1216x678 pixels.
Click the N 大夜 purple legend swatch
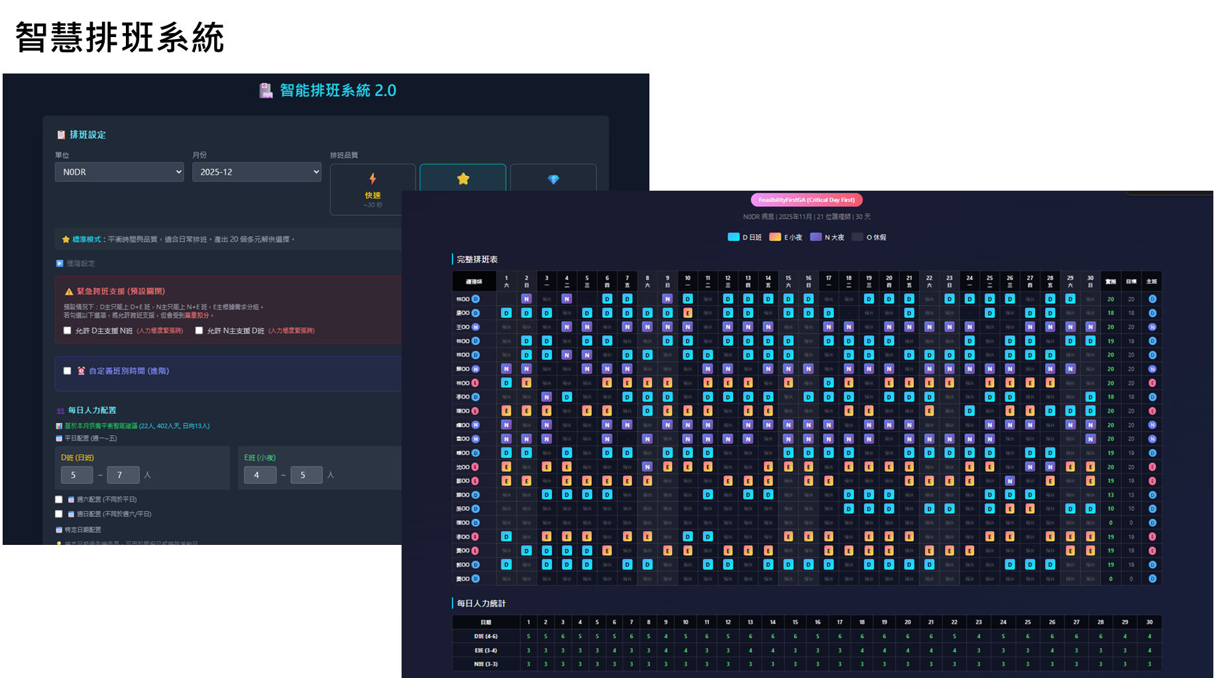[816, 237]
